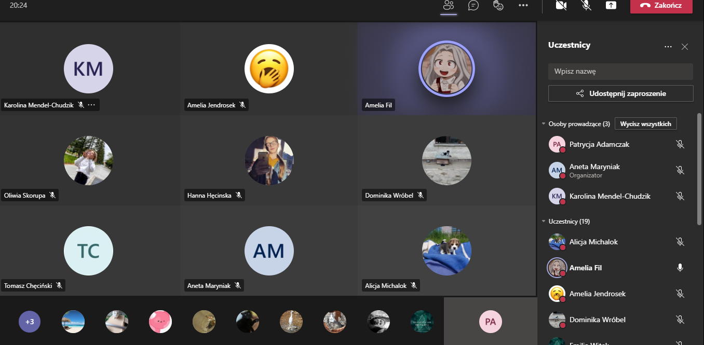Click Amelia Jendrosek's yawning emoji avatar tile

269,68
